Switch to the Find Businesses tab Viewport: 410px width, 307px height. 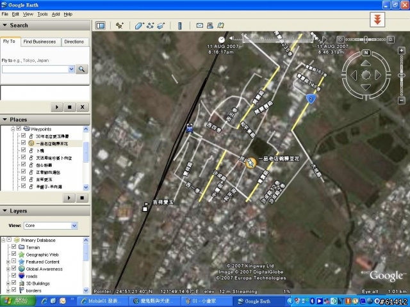(40, 42)
